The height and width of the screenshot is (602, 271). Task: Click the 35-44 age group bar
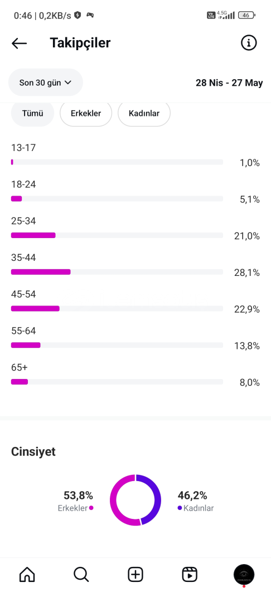tap(117, 272)
